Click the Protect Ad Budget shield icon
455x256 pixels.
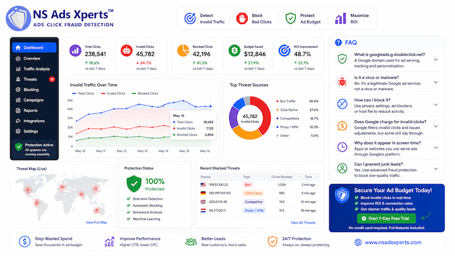291,19
